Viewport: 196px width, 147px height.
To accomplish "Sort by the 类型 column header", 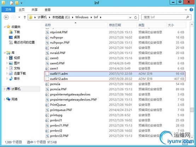I will (x=151, y=25).
